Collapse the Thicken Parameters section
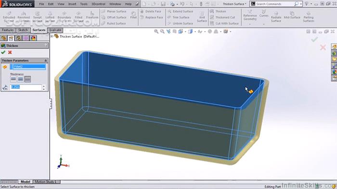The height and width of the screenshot is (189, 337). (x=46, y=60)
